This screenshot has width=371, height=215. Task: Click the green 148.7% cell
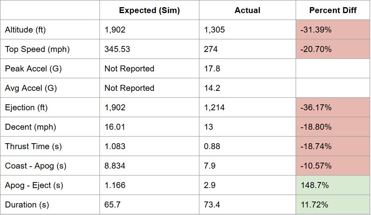pyautogui.click(x=333, y=185)
